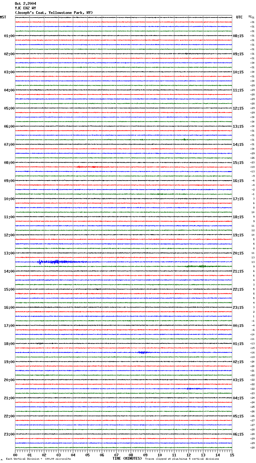The height and width of the screenshot is (463, 256).
Task: Select the 12:00 MST time label
Action: click(9, 235)
